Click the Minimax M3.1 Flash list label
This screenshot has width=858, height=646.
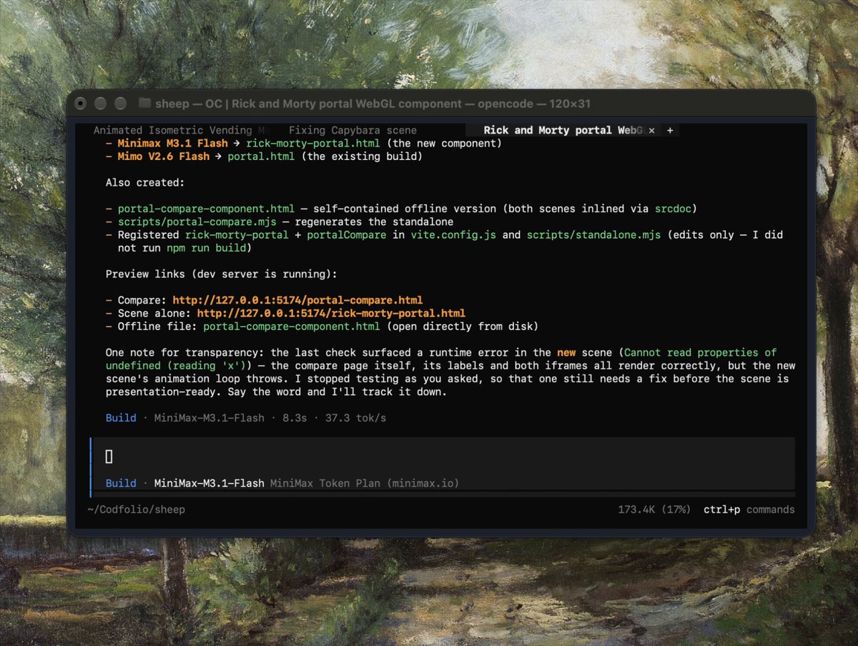[x=172, y=144]
